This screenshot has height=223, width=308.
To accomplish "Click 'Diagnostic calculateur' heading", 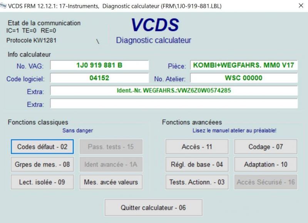I will 153,40.
